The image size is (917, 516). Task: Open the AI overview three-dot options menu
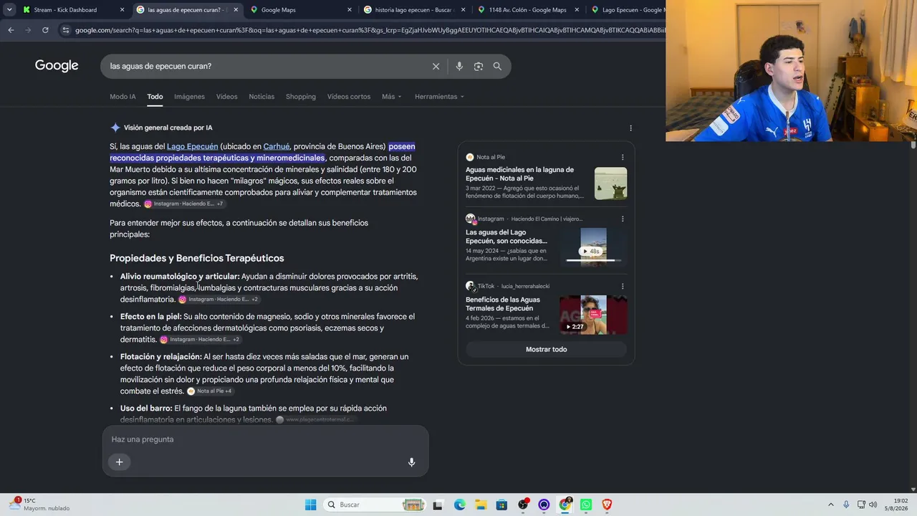point(630,128)
